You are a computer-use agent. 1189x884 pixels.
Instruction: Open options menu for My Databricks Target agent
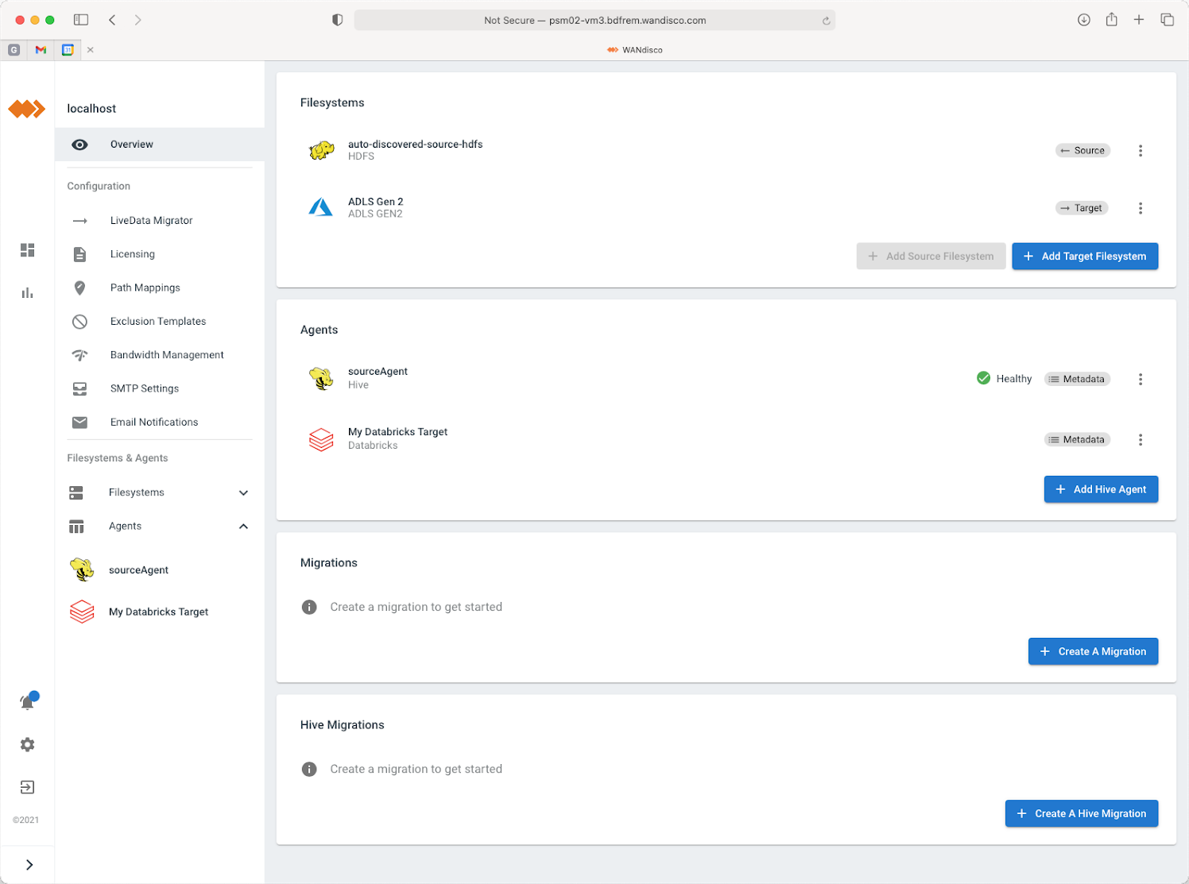tap(1140, 440)
